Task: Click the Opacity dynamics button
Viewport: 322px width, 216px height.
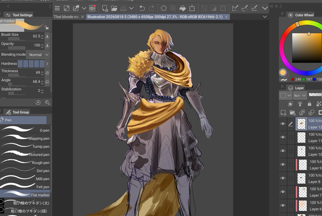Action: click(47, 46)
